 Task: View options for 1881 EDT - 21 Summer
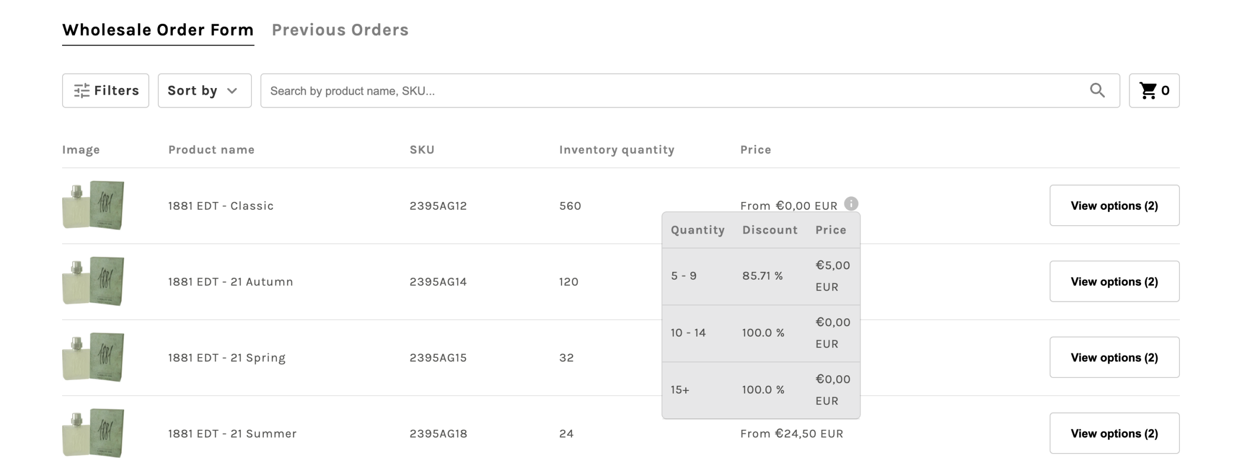1114,433
